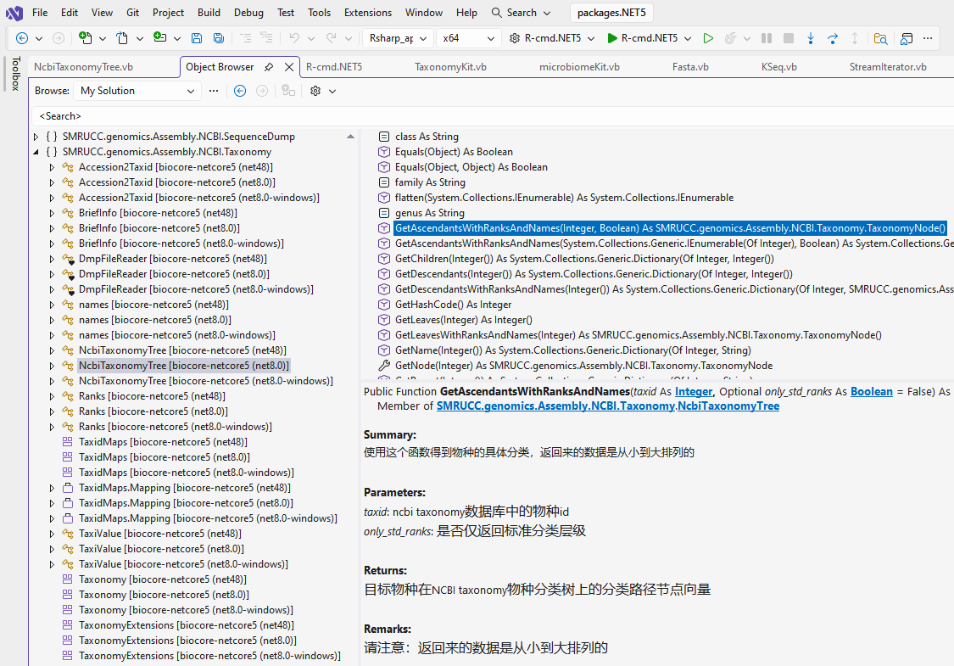Open the Extensions menu
Screen dimensions: 954x666
tap(367, 13)
